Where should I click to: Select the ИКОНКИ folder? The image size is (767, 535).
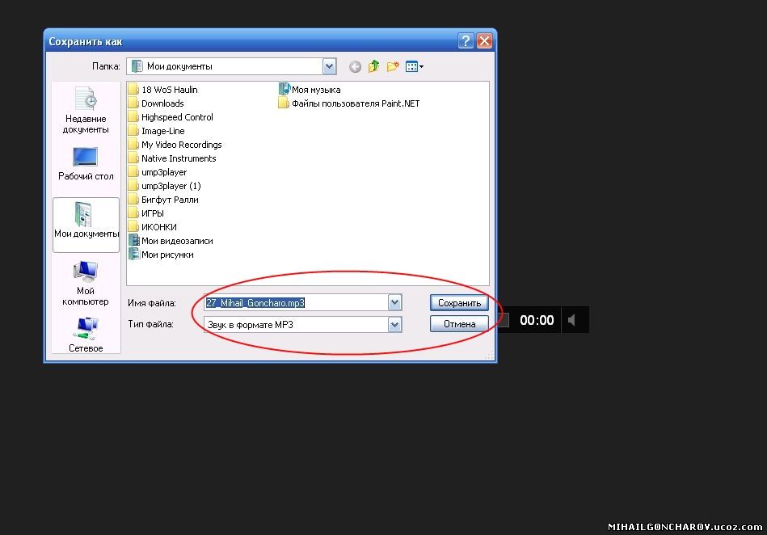[x=153, y=227]
